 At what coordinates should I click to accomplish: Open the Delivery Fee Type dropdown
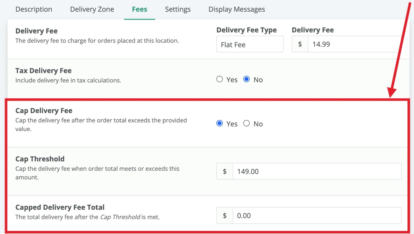click(250, 44)
